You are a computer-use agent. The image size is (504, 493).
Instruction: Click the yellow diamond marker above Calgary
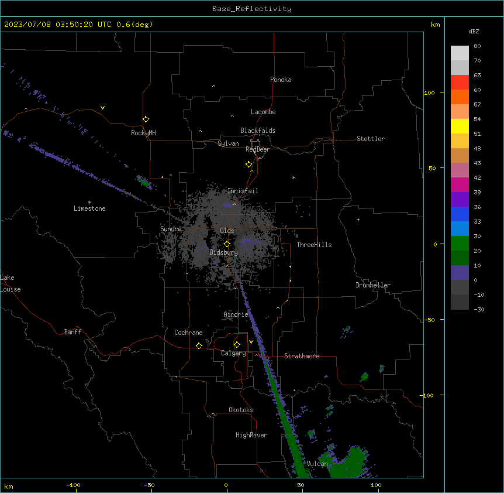(237, 345)
